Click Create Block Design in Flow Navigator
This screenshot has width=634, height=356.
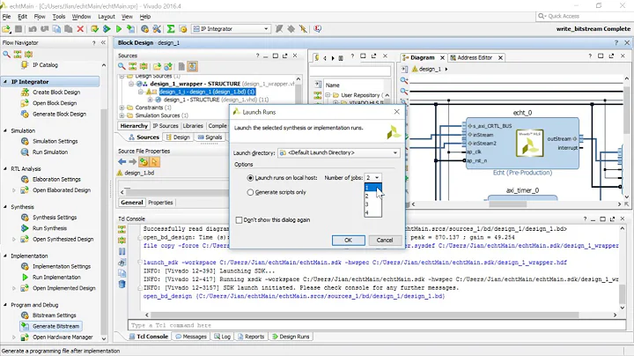coord(56,93)
